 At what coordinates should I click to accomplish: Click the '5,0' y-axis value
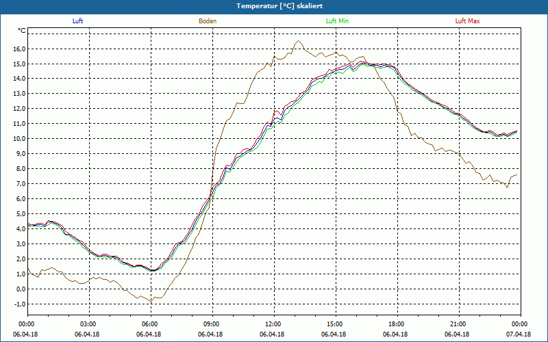point(21,214)
